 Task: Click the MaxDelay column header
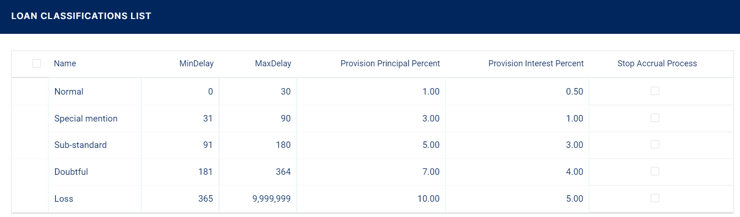pos(273,64)
